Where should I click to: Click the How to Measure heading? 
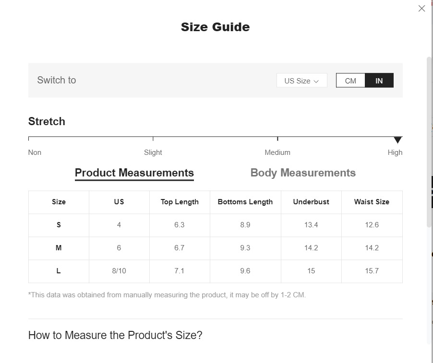click(115, 335)
